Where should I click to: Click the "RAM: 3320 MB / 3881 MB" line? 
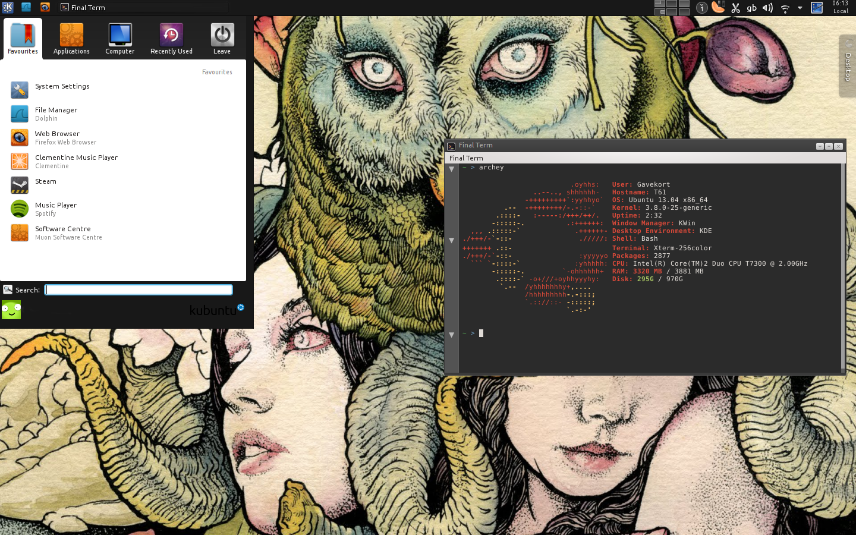(658, 272)
